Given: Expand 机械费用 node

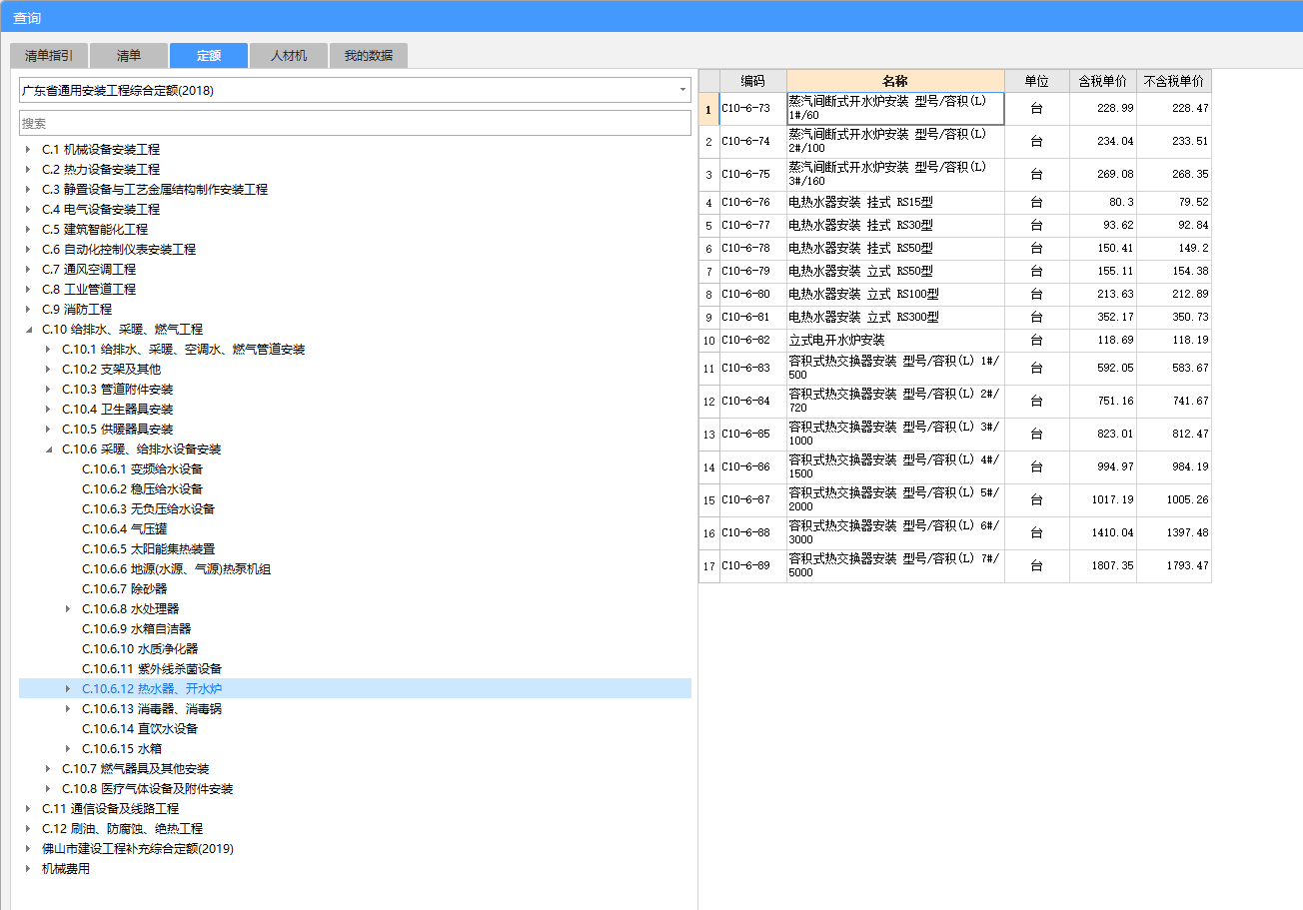Looking at the screenshot, I should [x=28, y=869].
